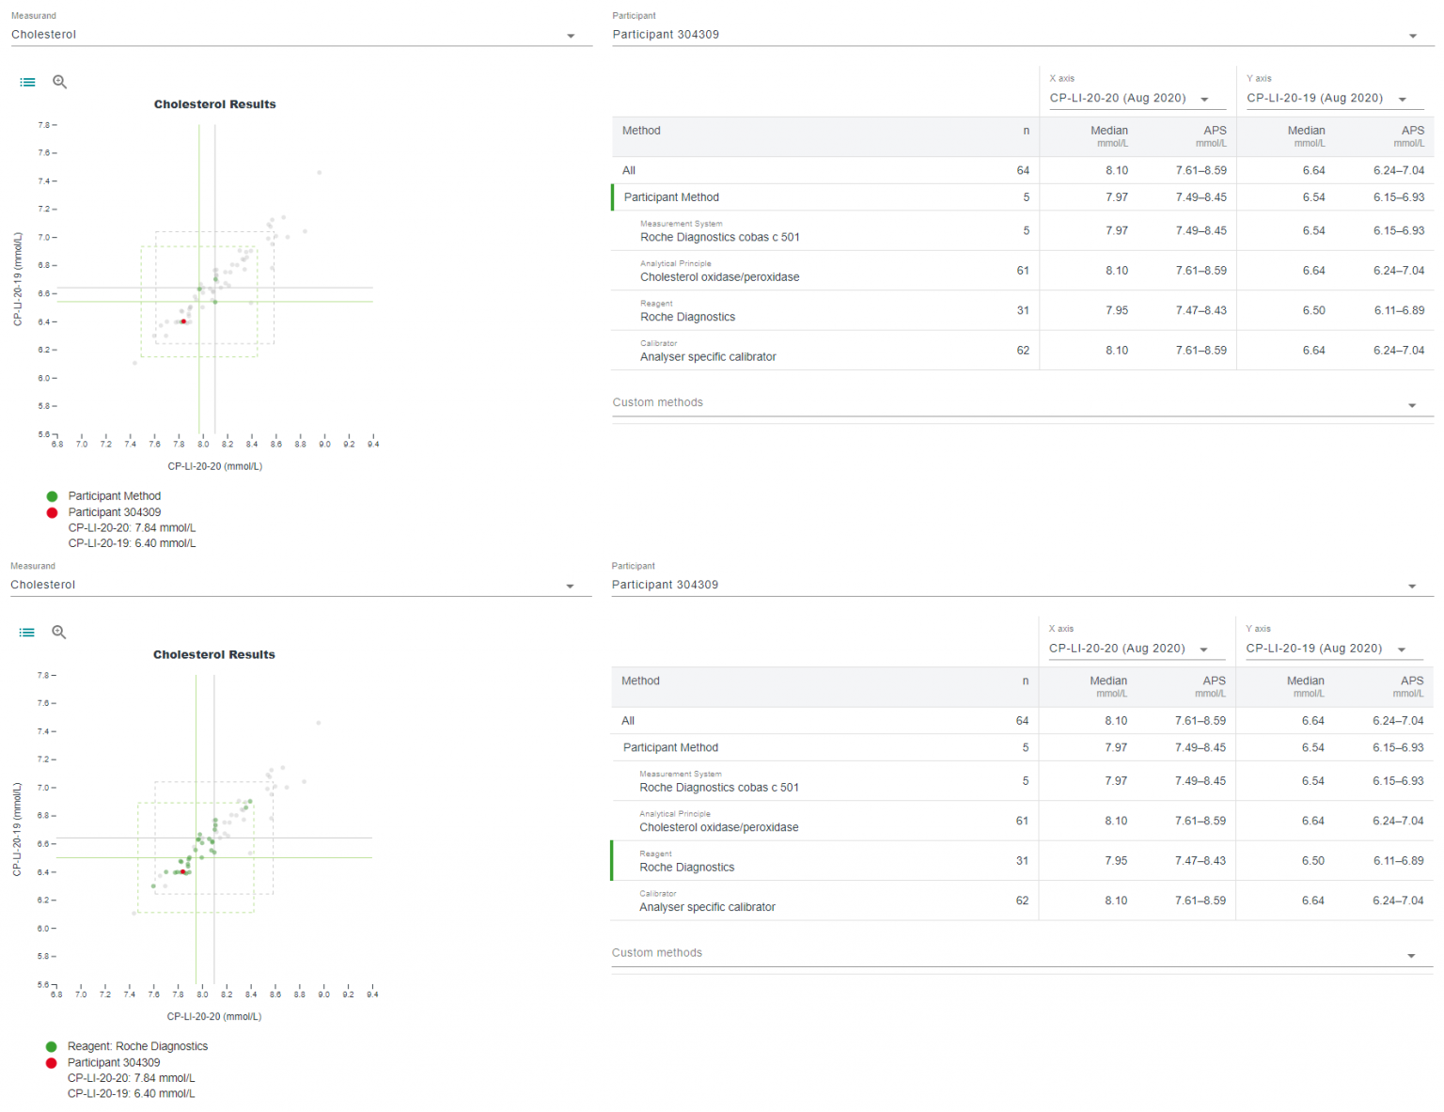This screenshot has height=1112, width=1444.
Task: Click upper chart x-axis label CP-LI-20-20 (mmol/L)
Action: (x=215, y=466)
